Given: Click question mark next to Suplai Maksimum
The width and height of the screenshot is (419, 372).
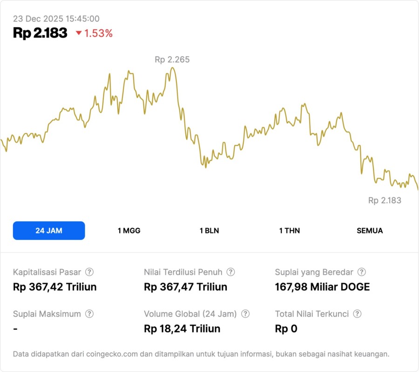Looking at the screenshot, I should coord(89,314).
